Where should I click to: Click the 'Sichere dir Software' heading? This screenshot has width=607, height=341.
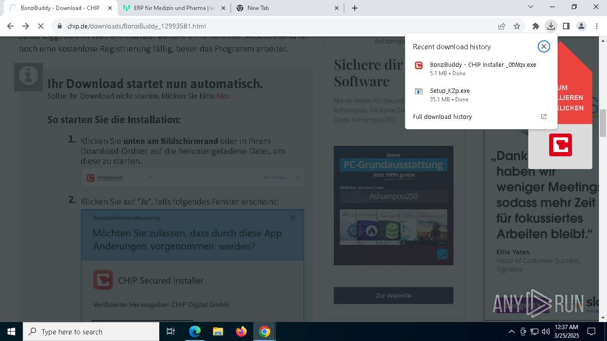tap(368, 72)
